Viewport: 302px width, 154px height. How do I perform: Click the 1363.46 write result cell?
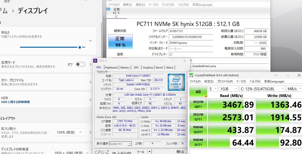click(279, 104)
